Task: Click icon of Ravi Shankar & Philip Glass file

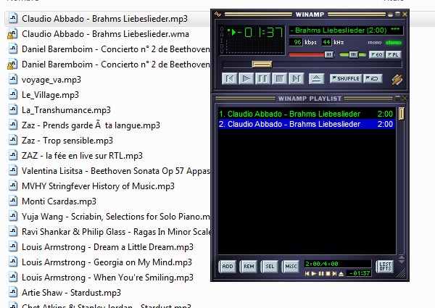Action: click(13, 232)
